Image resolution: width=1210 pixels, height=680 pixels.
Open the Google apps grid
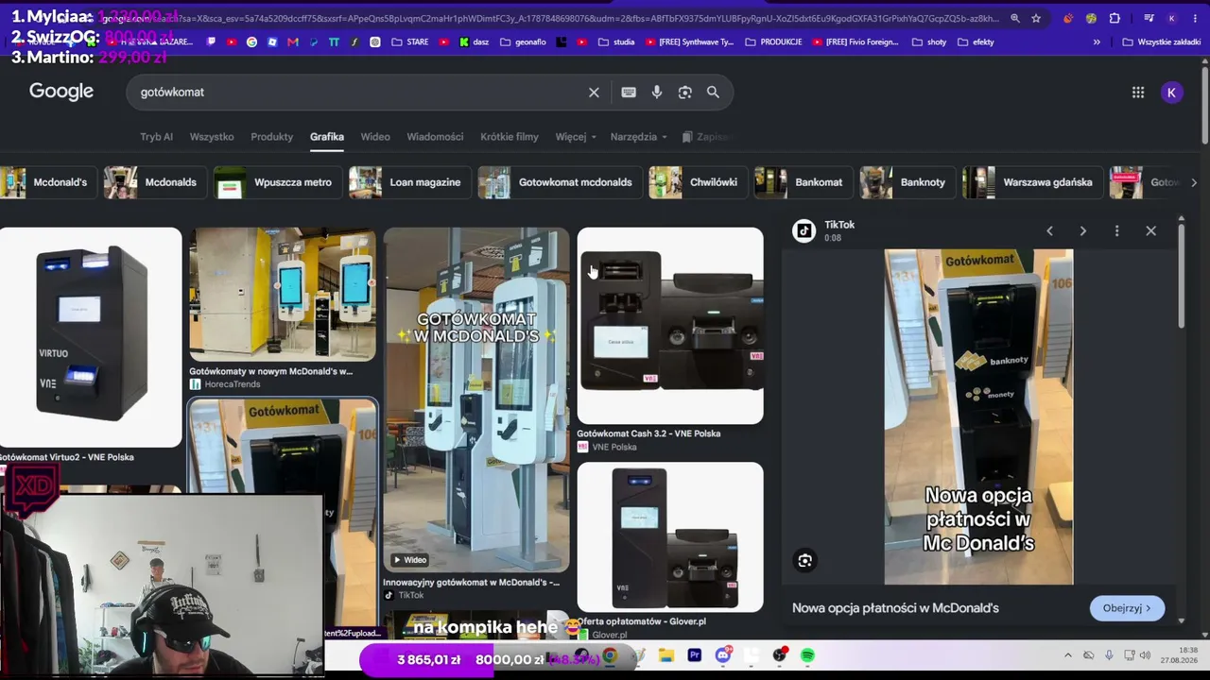[1138, 92]
